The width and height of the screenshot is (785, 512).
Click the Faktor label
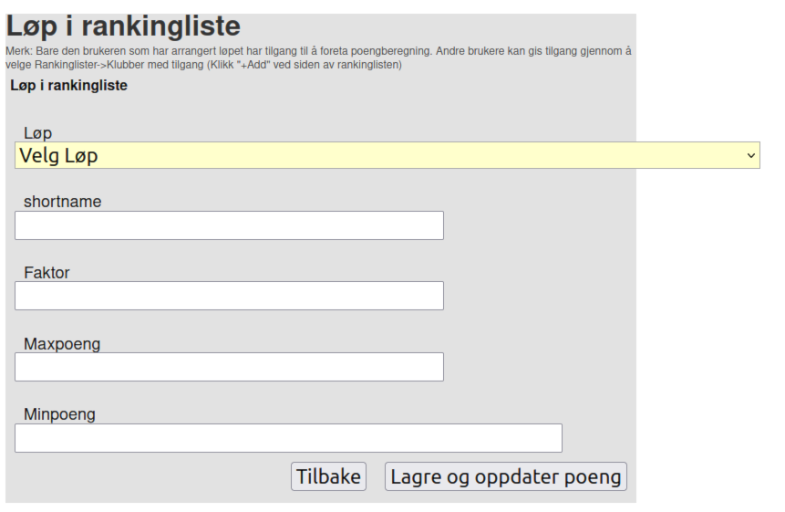(x=46, y=272)
